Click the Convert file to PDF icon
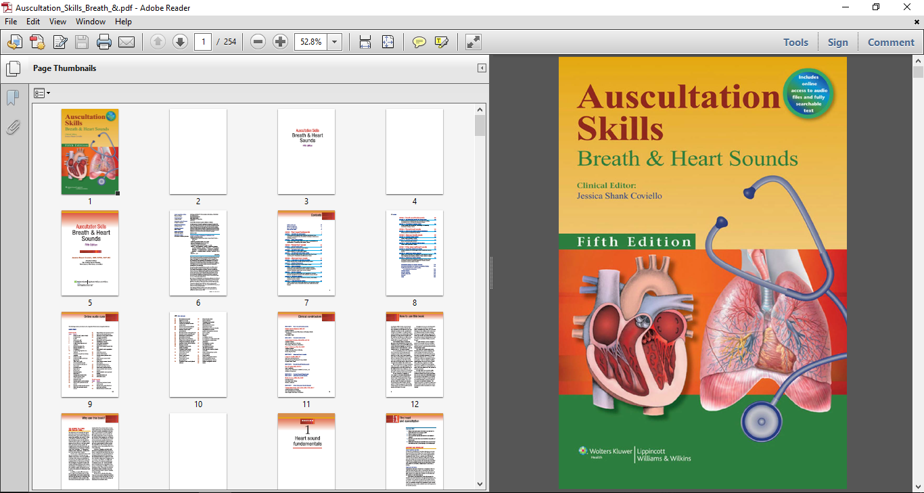 click(x=37, y=42)
